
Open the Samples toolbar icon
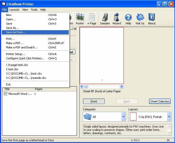point(105,19)
